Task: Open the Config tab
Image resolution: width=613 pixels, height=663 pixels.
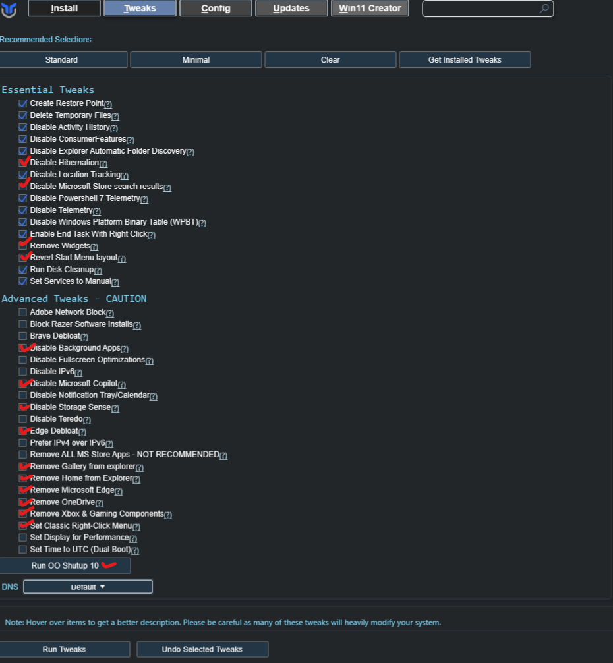Action: pos(216,8)
